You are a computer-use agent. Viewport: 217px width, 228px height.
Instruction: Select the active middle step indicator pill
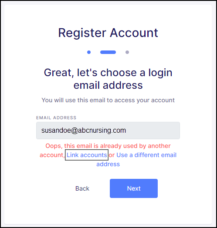(108, 52)
